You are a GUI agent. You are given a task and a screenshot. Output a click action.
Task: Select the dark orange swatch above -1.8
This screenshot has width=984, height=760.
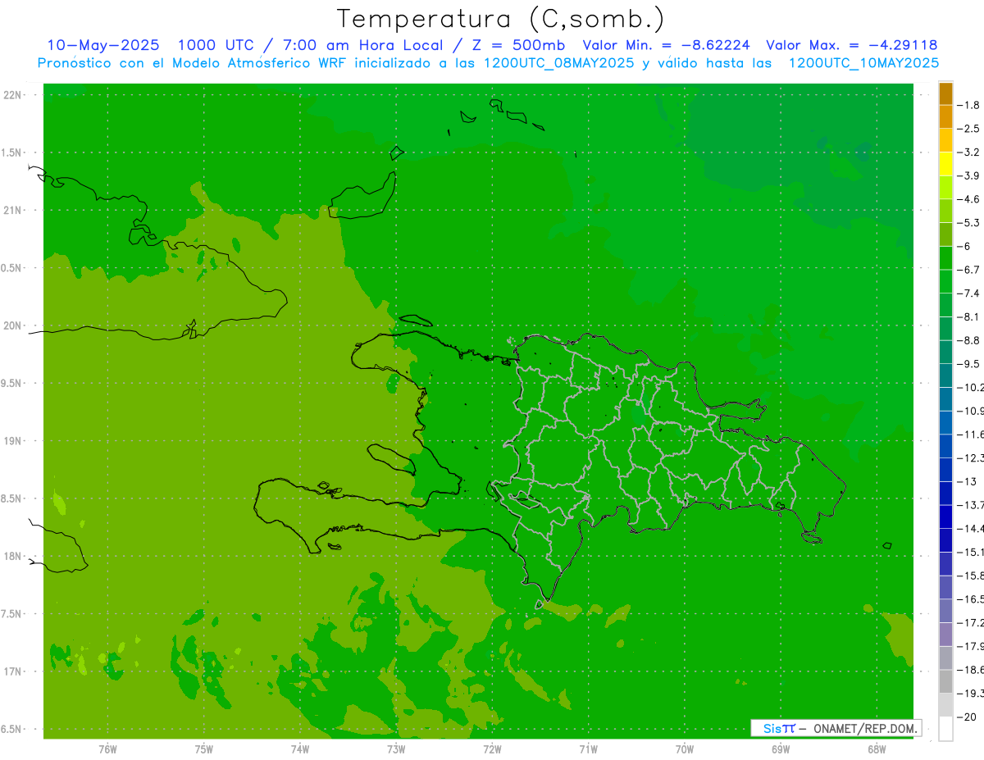pos(945,93)
